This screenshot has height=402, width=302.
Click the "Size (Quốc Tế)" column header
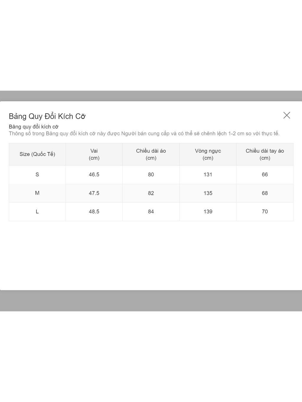coord(37,154)
